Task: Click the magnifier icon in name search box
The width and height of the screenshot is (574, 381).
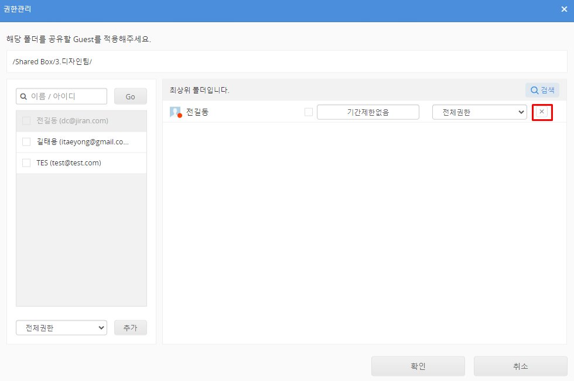Action: pos(24,96)
